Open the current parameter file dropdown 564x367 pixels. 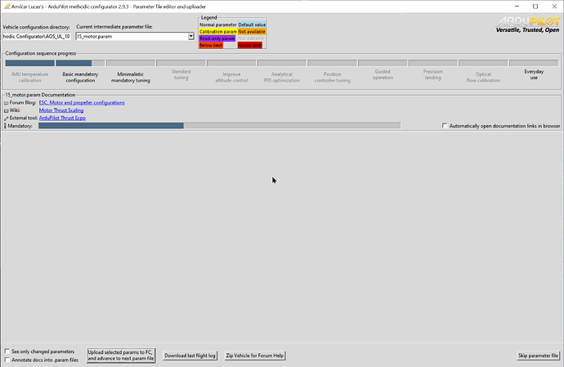[x=191, y=37]
